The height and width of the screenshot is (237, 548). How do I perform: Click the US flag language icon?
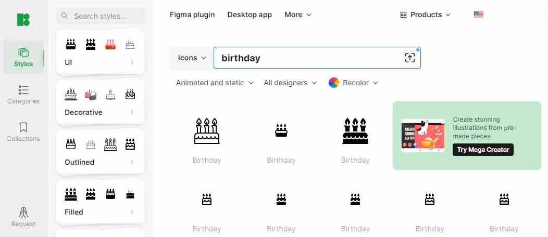[479, 15]
